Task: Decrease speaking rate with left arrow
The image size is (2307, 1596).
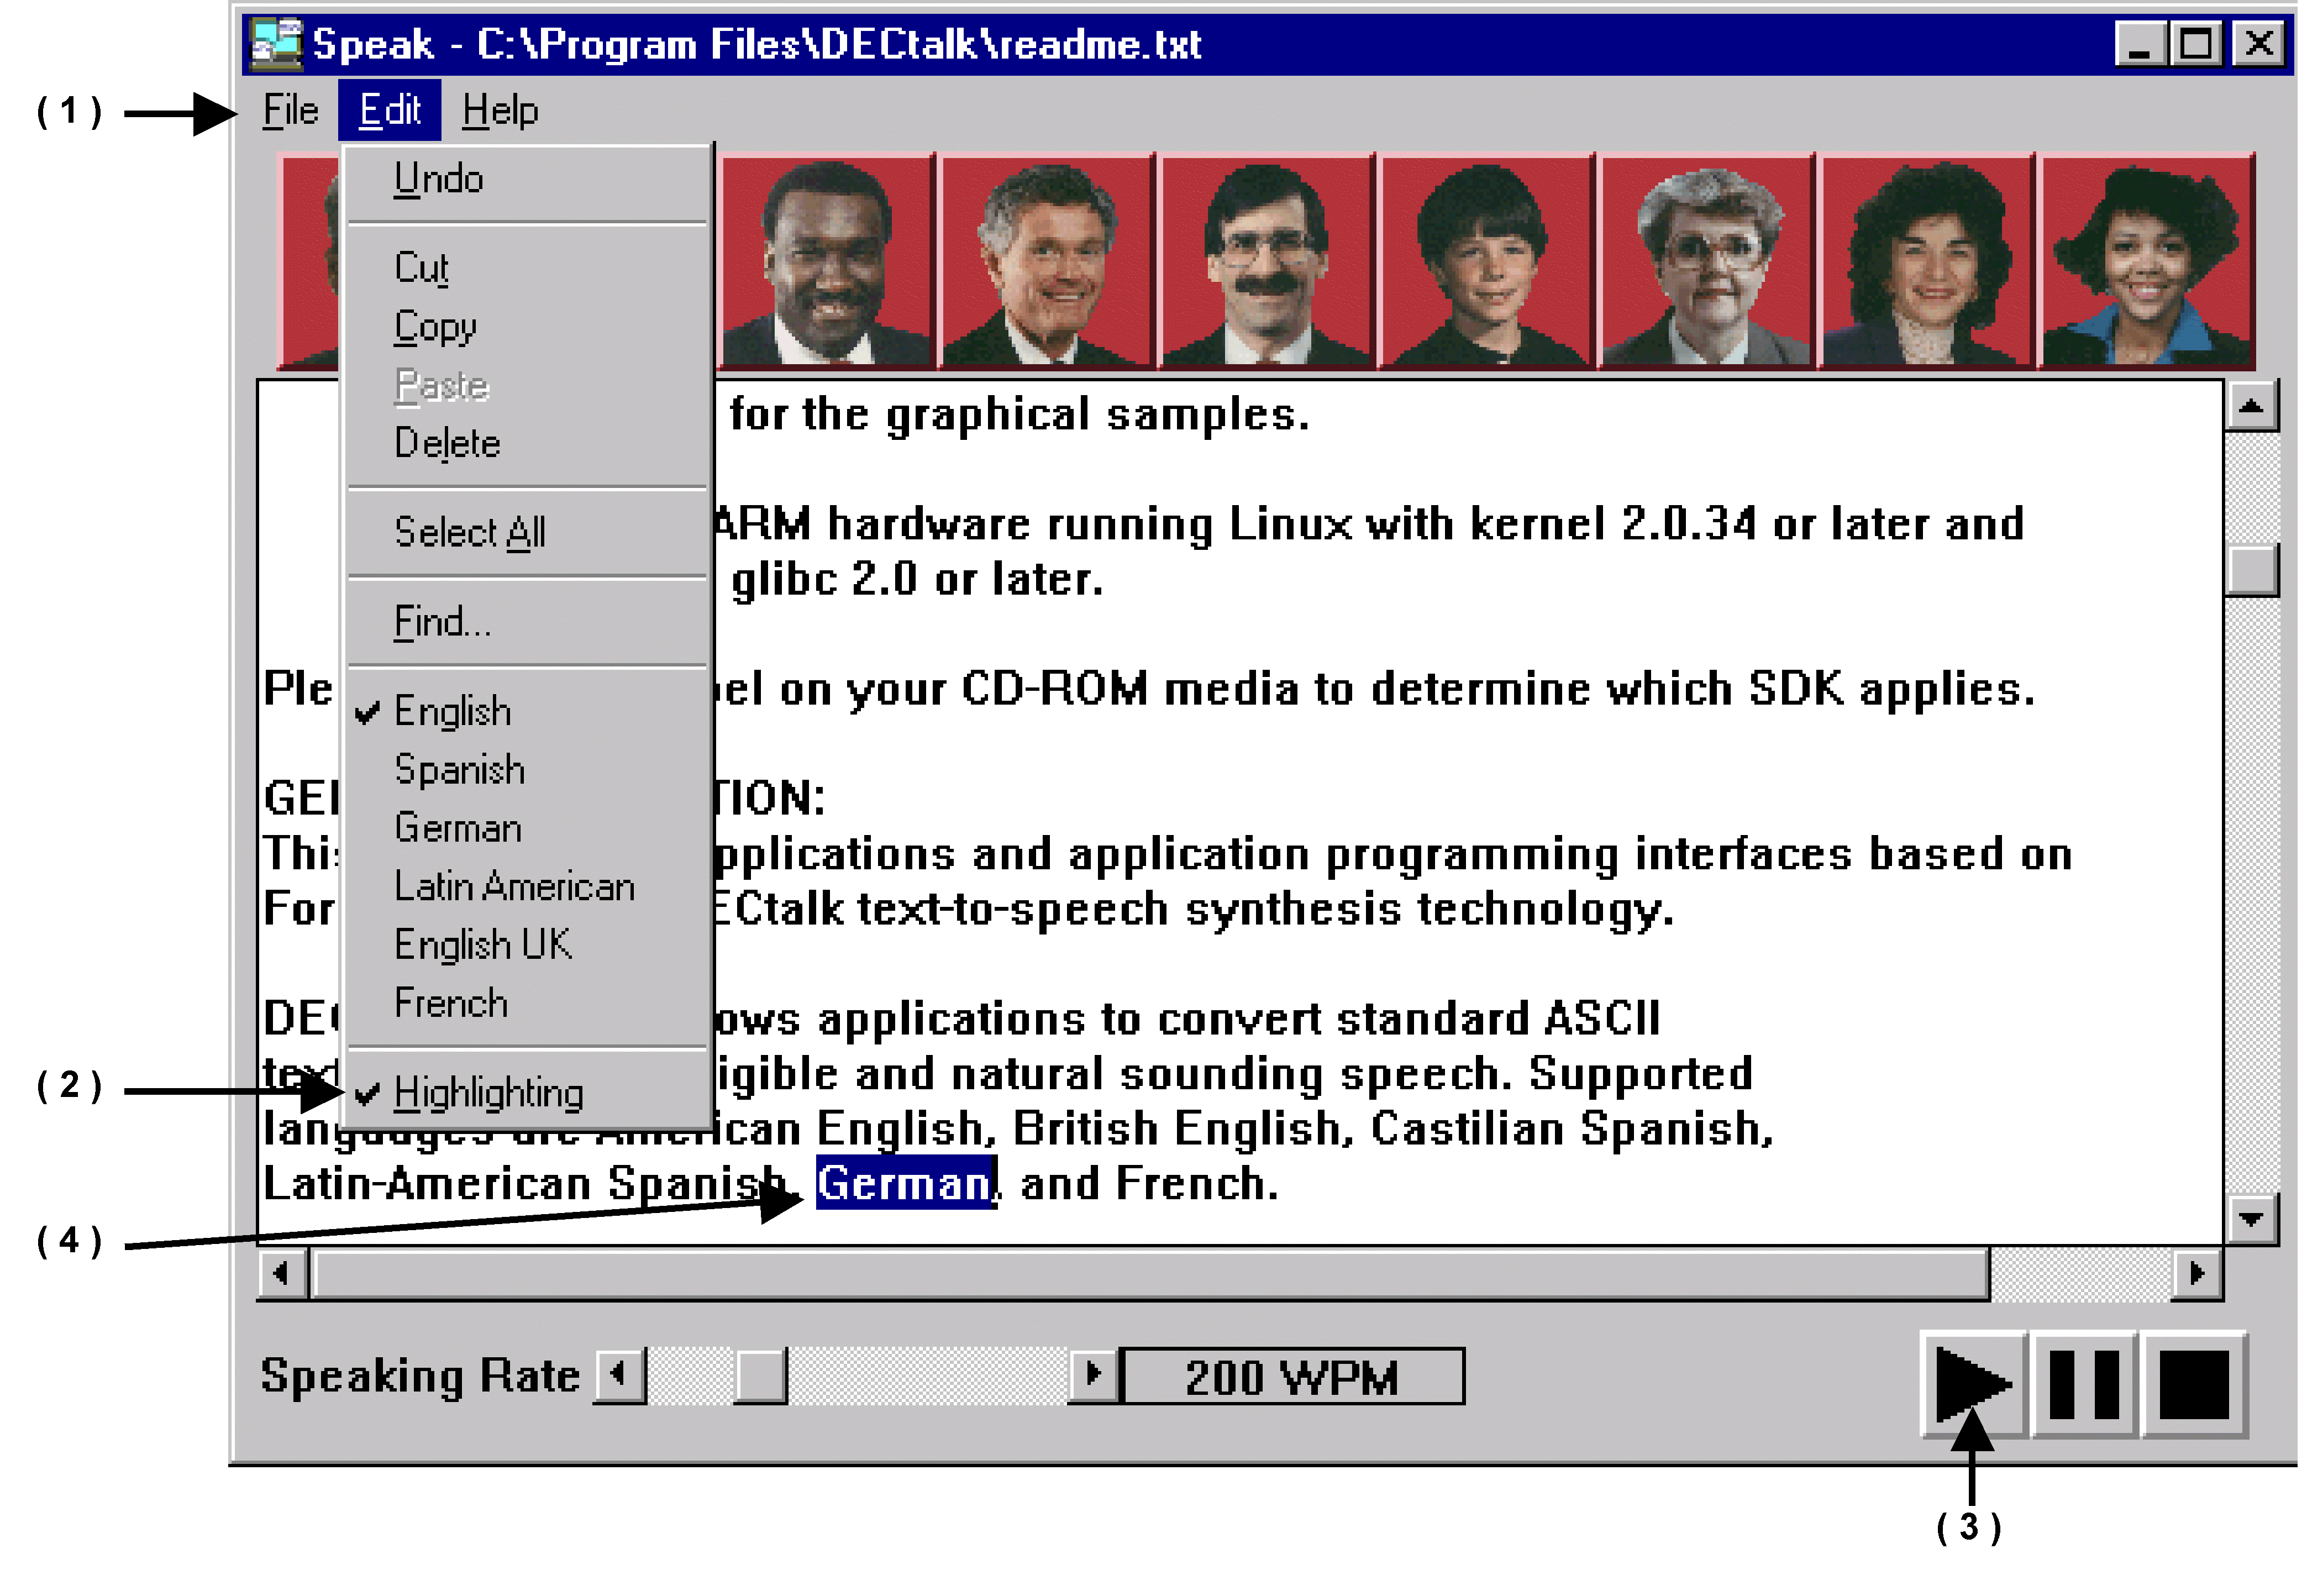Action: [619, 1375]
